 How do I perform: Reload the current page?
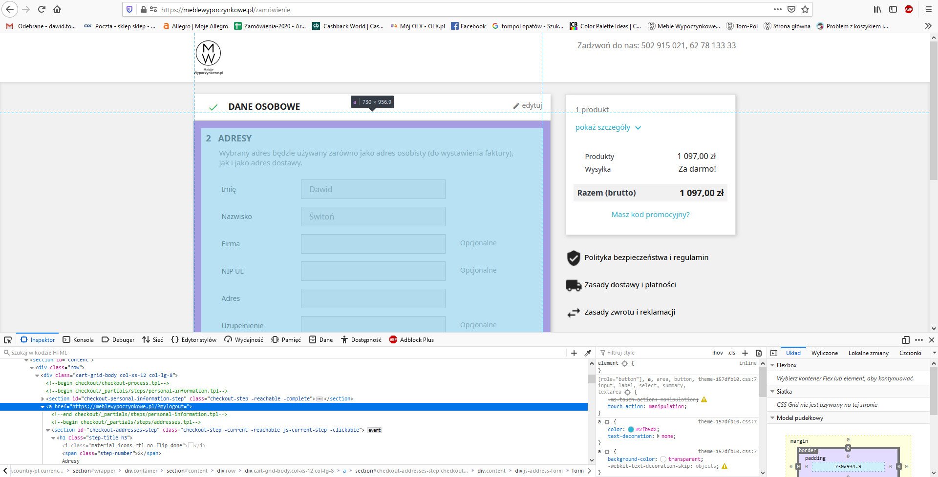point(42,9)
